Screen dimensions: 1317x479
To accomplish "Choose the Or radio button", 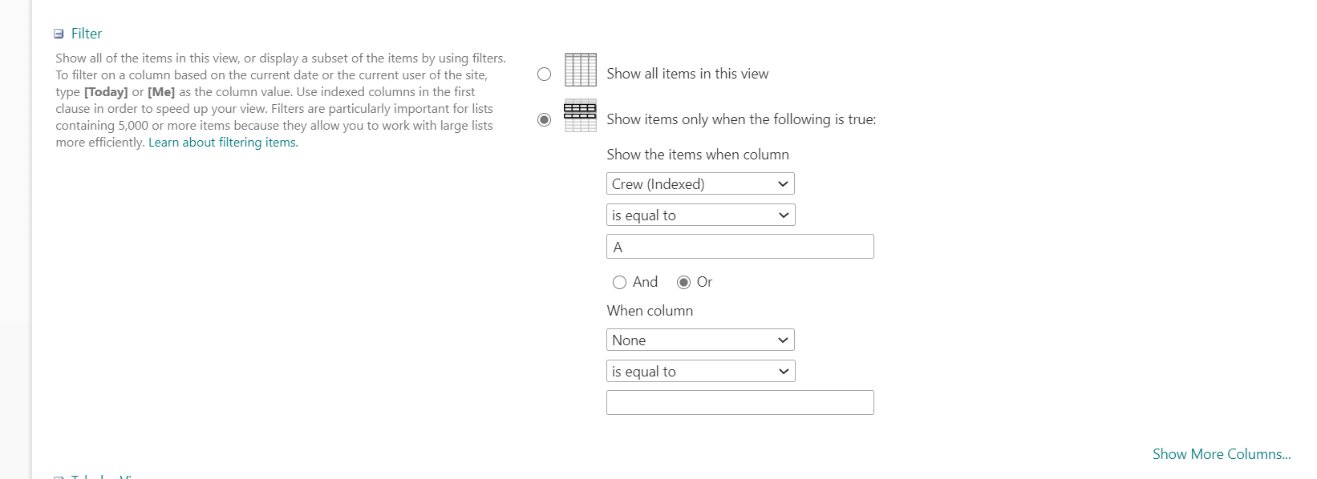I will 683,282.
